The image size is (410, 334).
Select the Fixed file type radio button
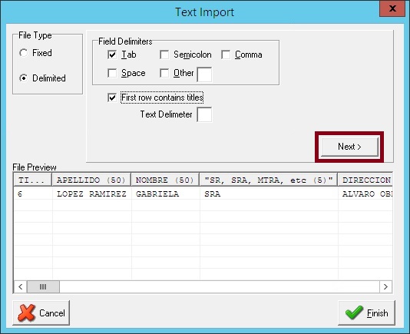coord(23,53)
